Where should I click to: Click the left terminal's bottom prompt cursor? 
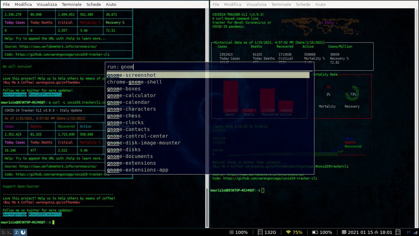click(x=53, y=222)
